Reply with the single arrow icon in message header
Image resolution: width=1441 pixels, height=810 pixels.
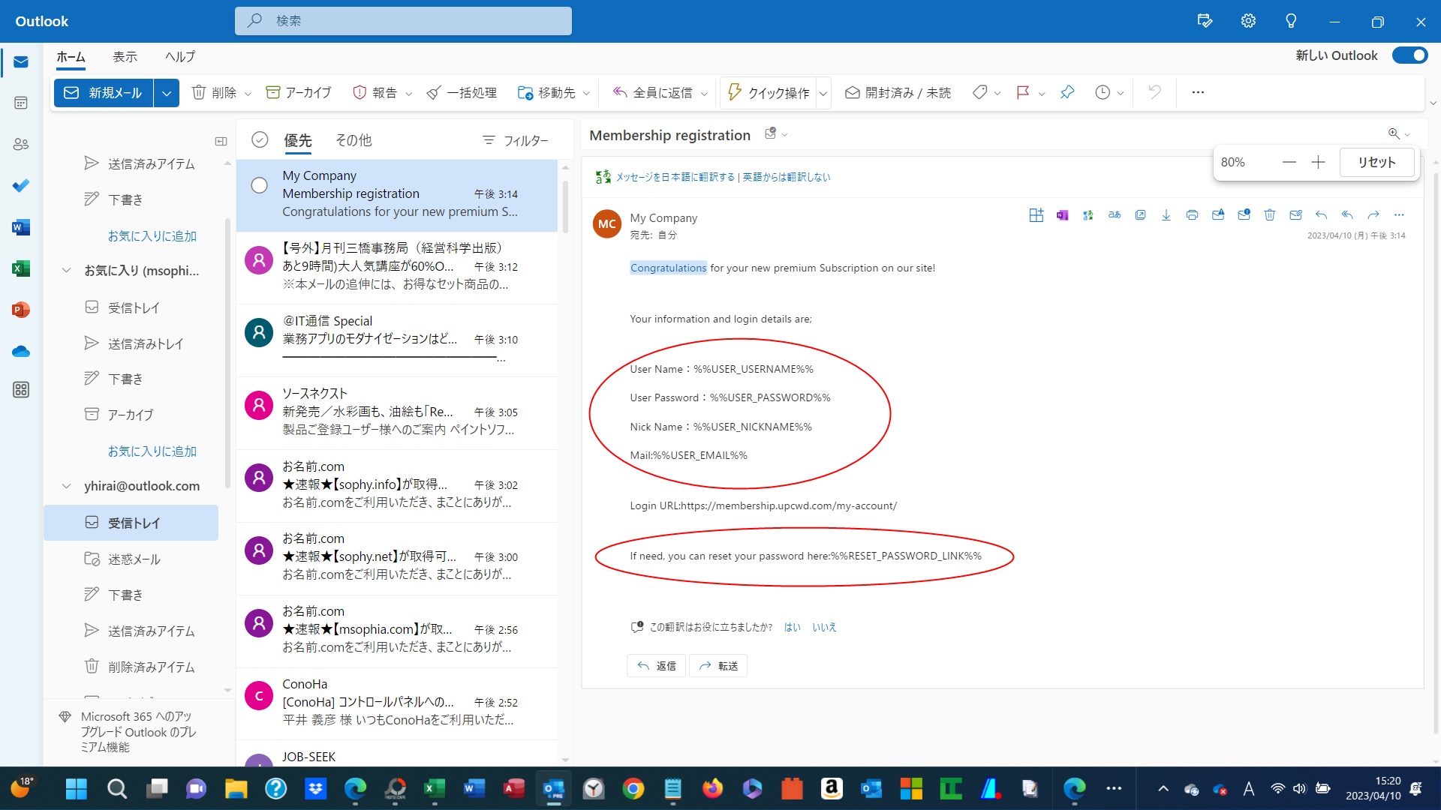click(1322, 215)
